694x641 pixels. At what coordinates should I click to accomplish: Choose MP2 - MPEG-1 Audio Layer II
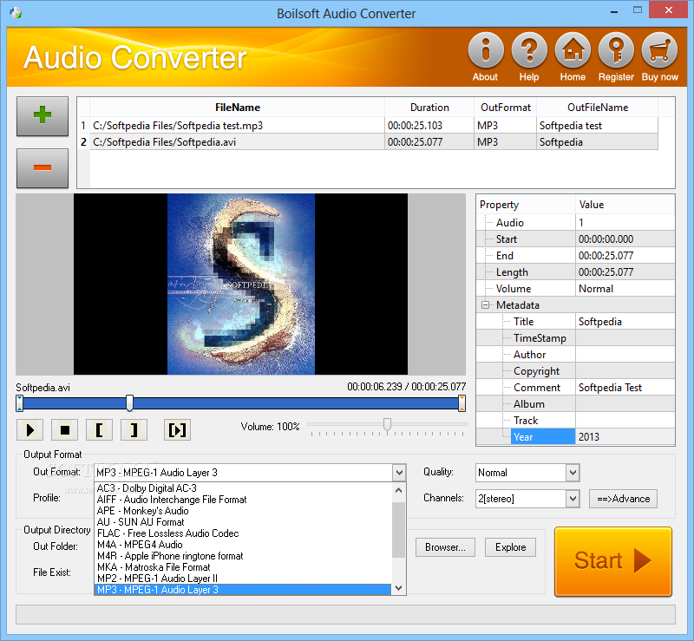[x=243, y=579]
